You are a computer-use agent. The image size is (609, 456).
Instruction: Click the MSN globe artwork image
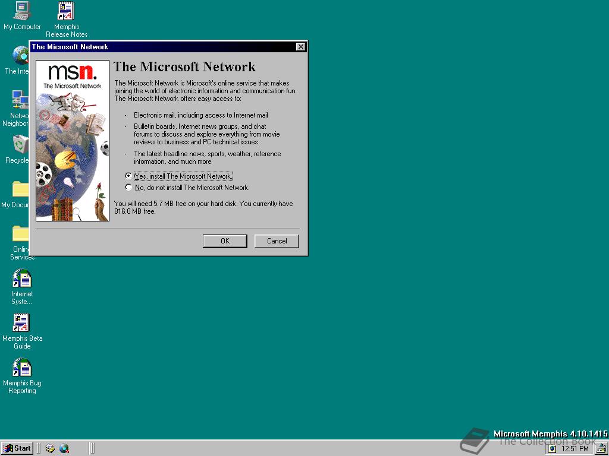pyautogui.click(x=73, y=141)
